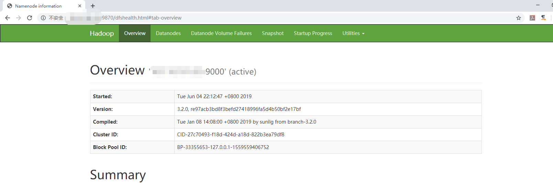Go to the Snapshot tab
Viewport: 553px width, 183px height.
click(273, 33)
